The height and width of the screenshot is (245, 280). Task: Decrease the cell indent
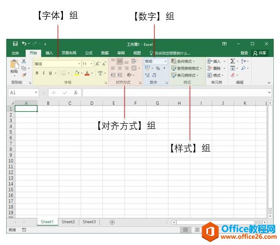tap(113, 75)
